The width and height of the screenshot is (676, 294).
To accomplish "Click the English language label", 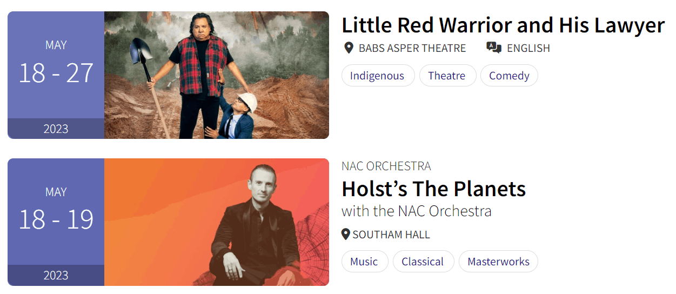I will [x=528, y=48].
